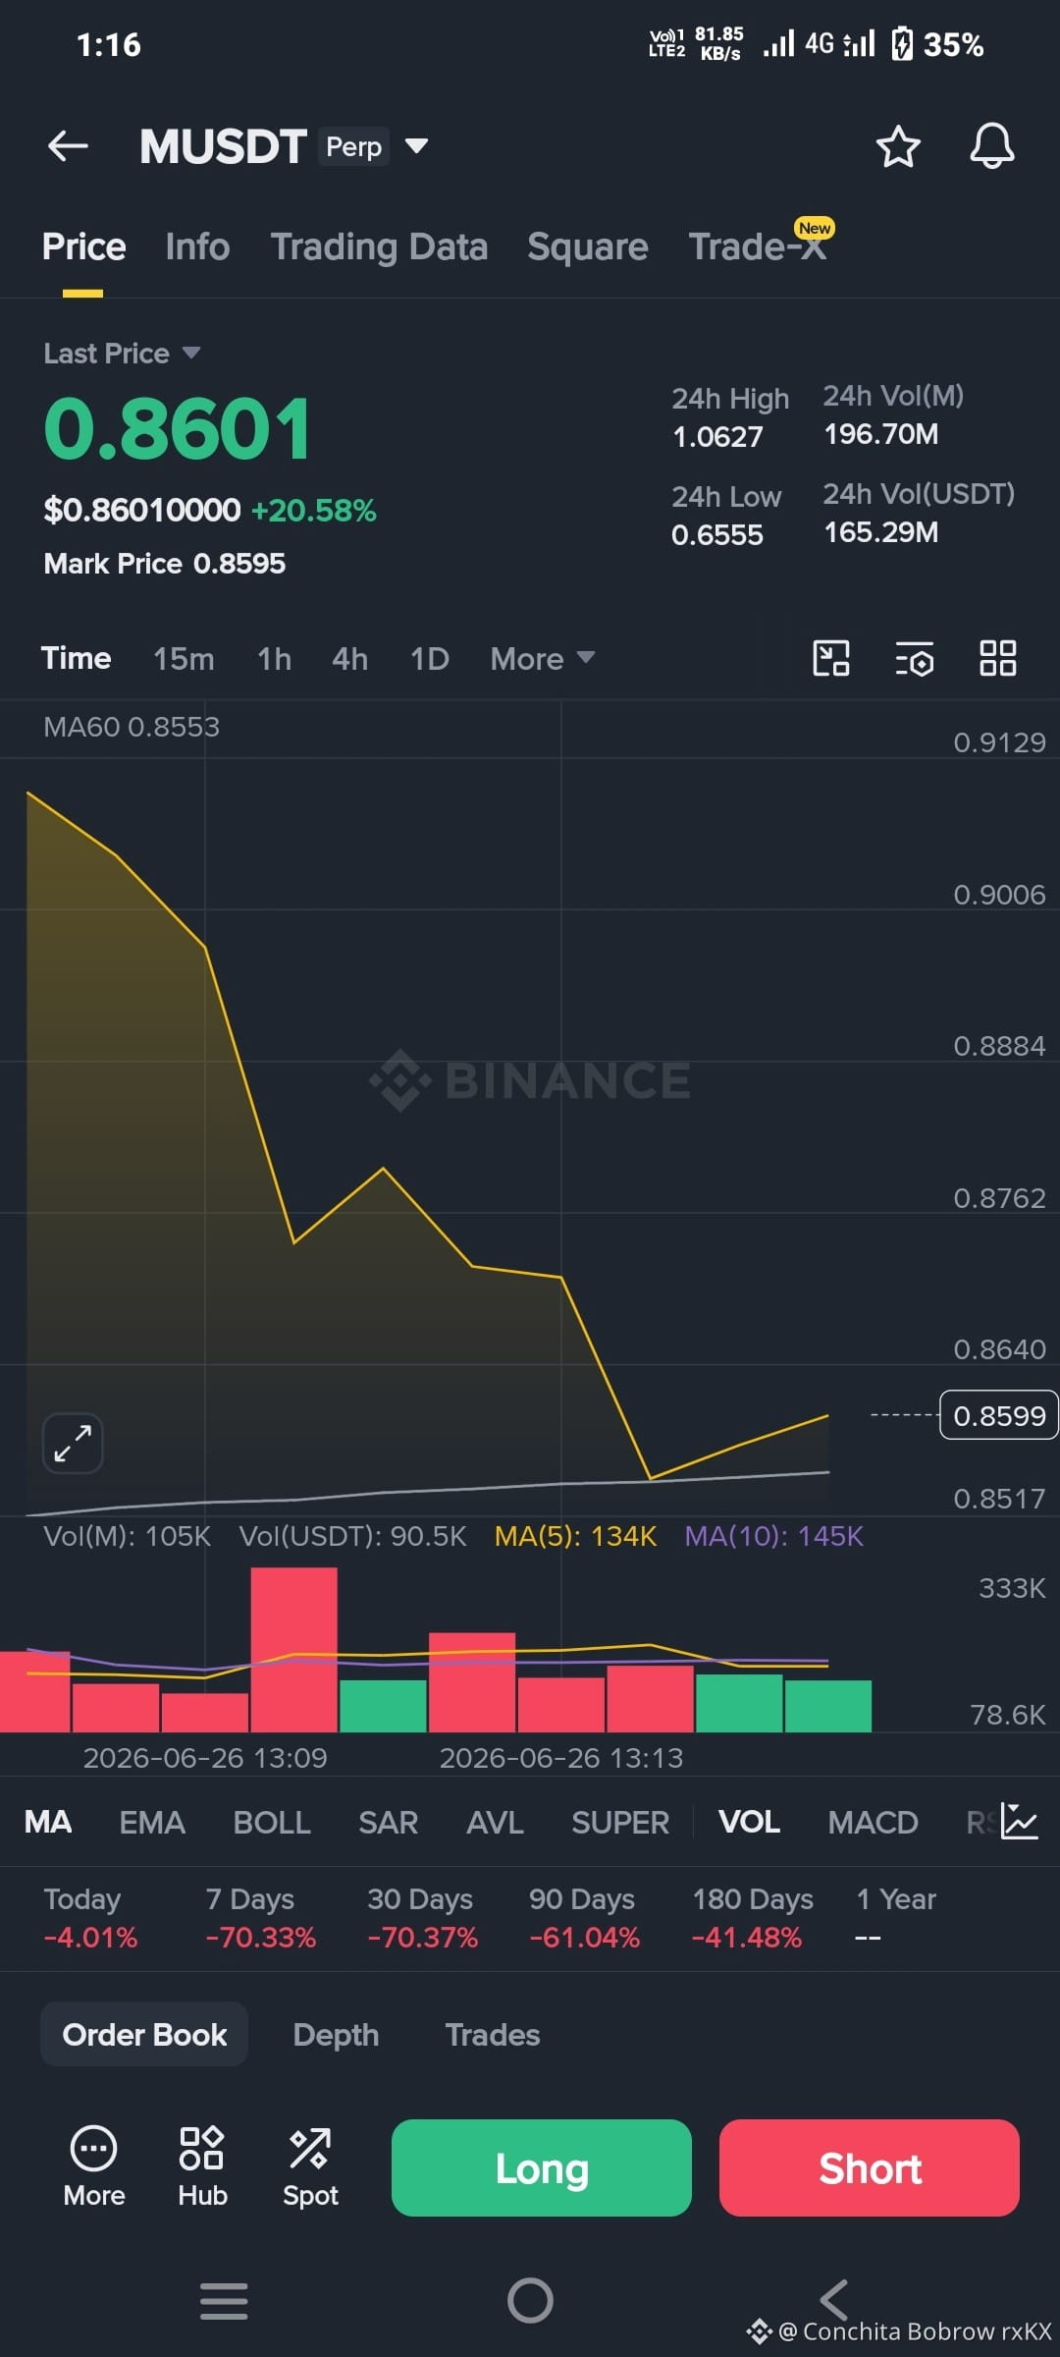Tap the 180 Days -41.48% performance
This screenshot has height=2357, width=1060.
click(x=753, y=1917)
